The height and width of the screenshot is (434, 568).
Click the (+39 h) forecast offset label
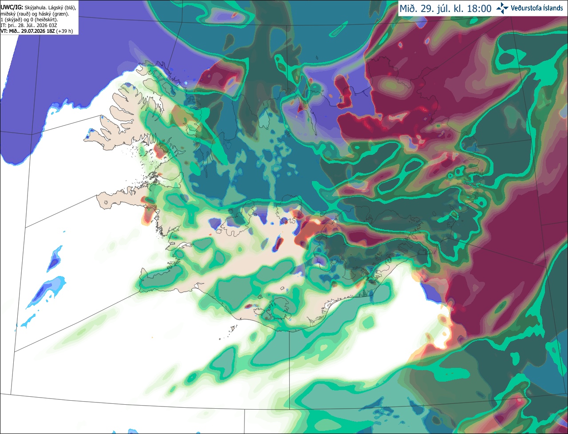[64, 31]
